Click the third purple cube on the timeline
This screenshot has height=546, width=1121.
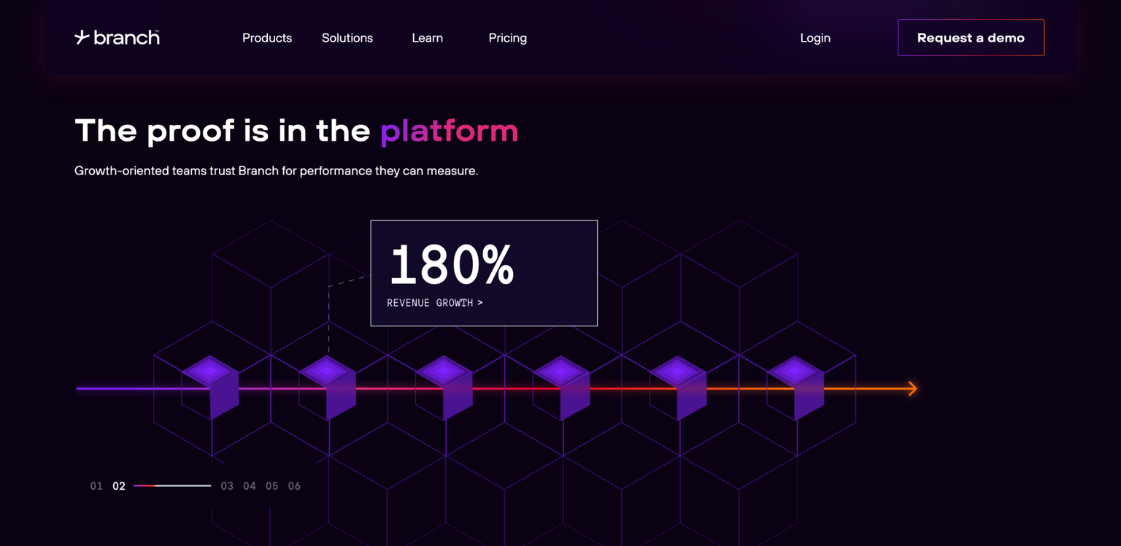click(x=444, y=385)
